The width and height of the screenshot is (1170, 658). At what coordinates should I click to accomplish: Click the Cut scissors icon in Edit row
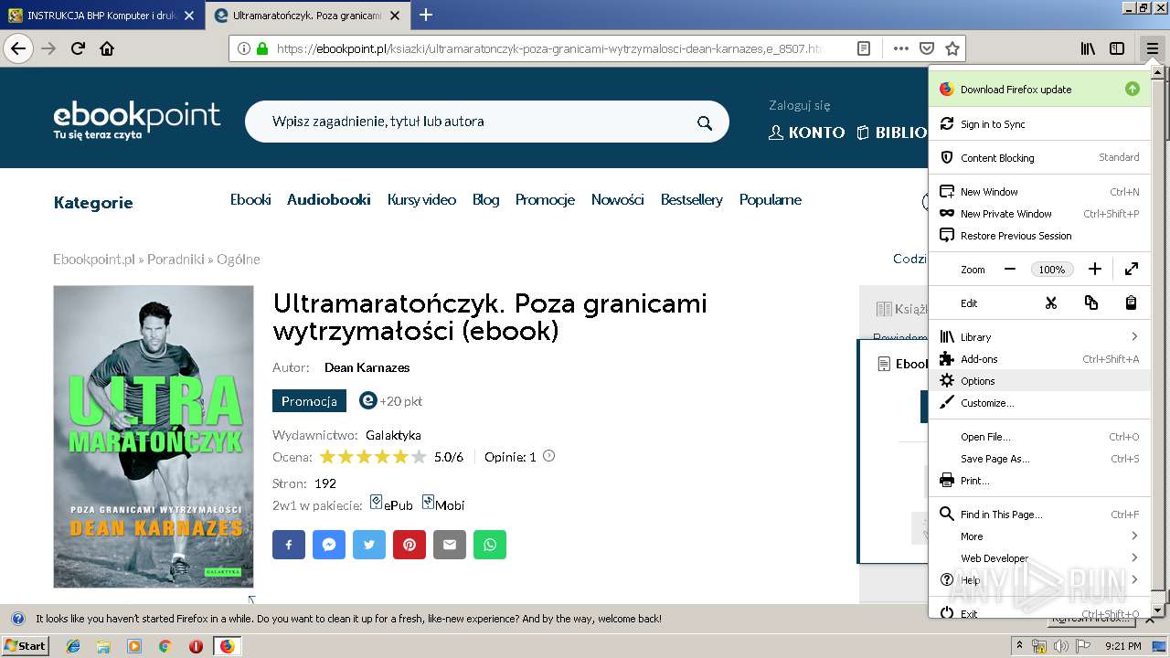click(x=1051, y=302)
